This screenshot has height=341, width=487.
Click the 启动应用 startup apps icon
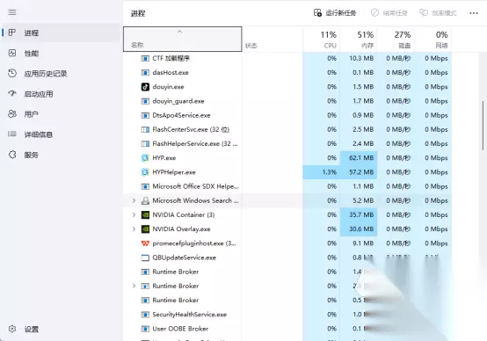(12, 93)
